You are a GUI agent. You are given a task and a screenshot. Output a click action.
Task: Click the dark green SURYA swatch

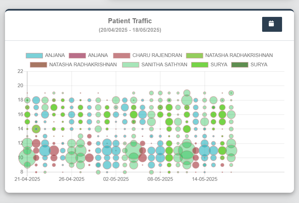point(240,65)
